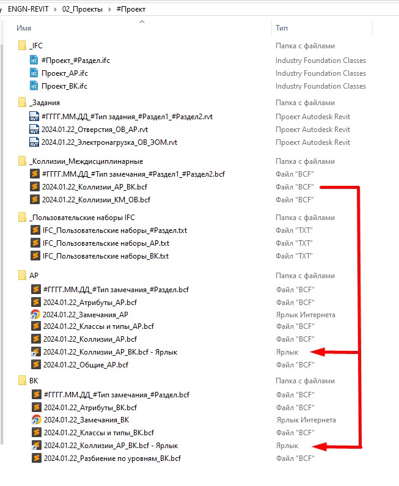
Task: Select the _Коллизии_Междисциплинарные folder
Action: (x=86, y=161)
